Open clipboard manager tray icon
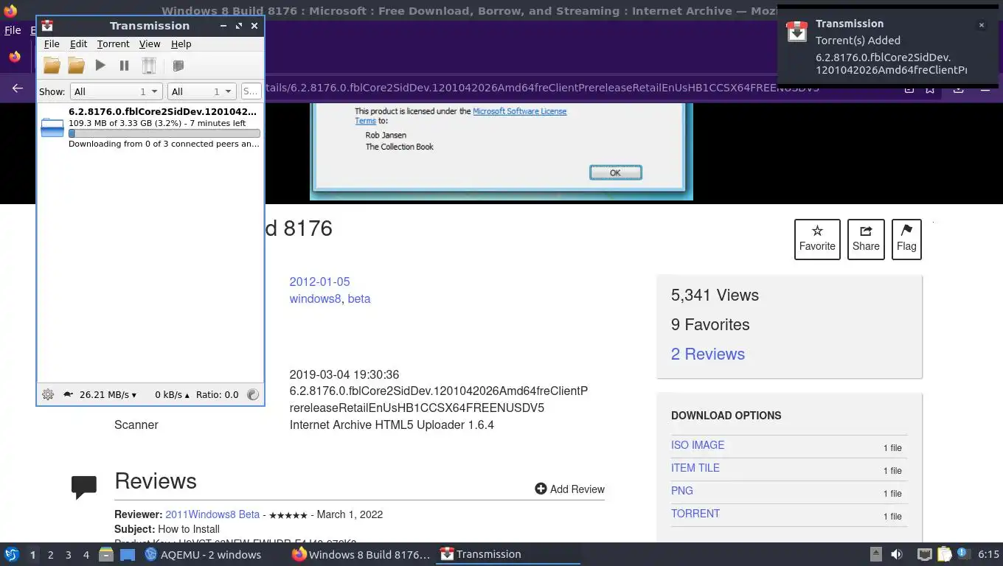This screenshot has width=1003, height=566. click(945, 554)
